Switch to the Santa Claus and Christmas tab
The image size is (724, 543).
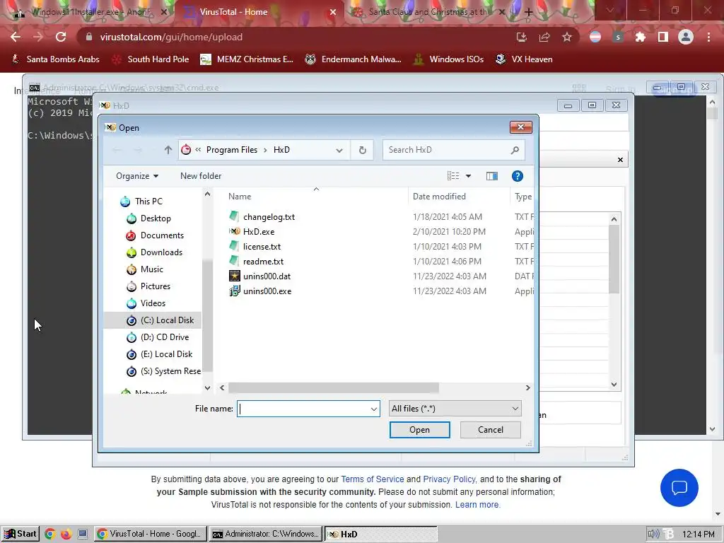[x=427, y=12]
